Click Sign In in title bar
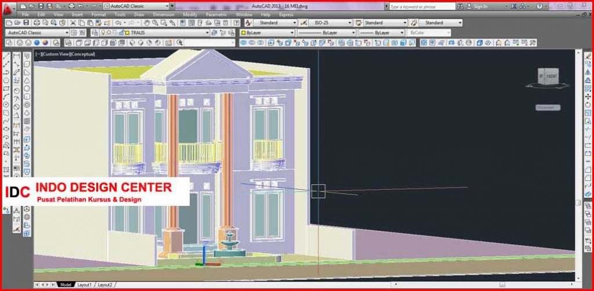Image resolution: width=594 pixels, height=291 pixels. [480, 6]
